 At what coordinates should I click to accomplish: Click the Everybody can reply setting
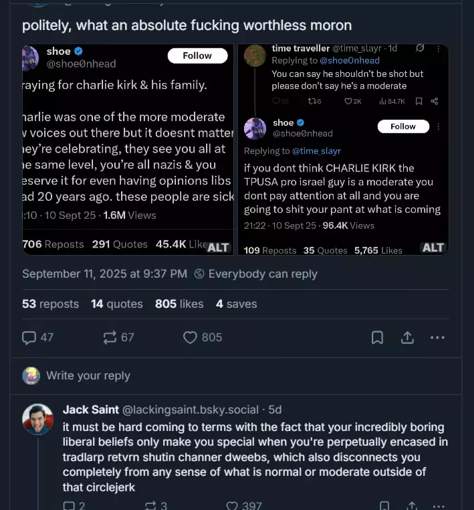(x=255, y=274)
